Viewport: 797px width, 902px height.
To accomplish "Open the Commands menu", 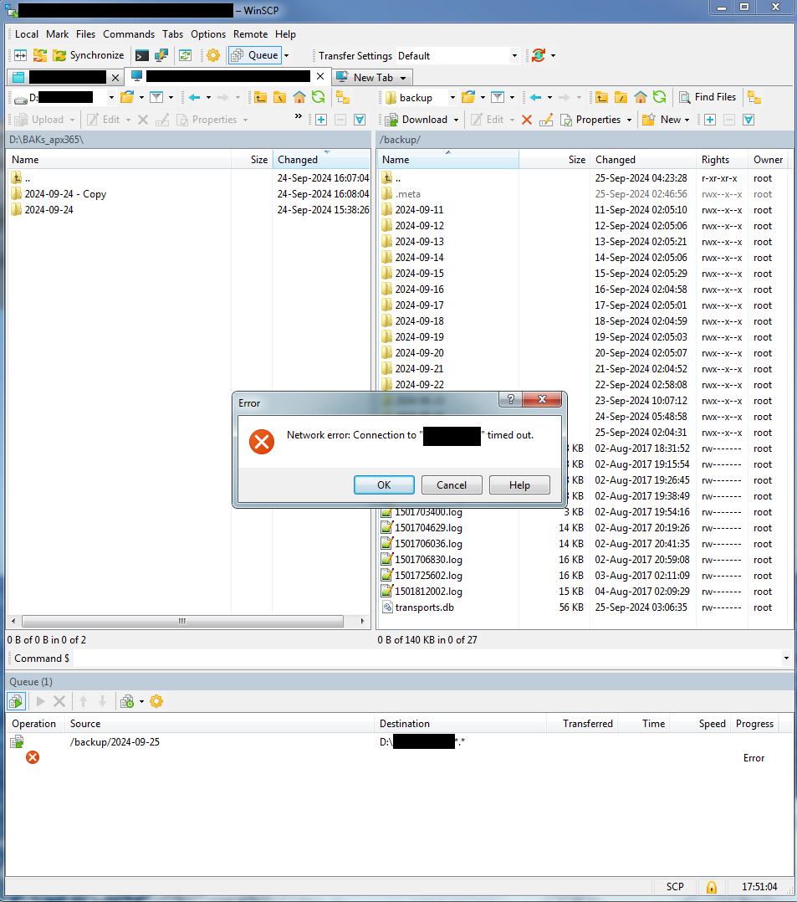I will (129, 34).
